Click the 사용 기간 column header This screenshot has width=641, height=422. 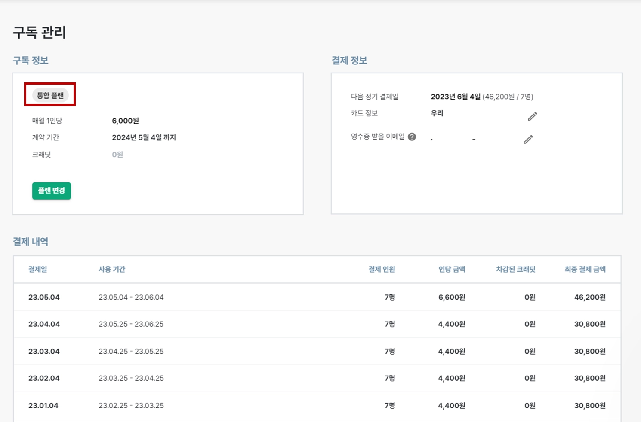[x=112, y=269]
